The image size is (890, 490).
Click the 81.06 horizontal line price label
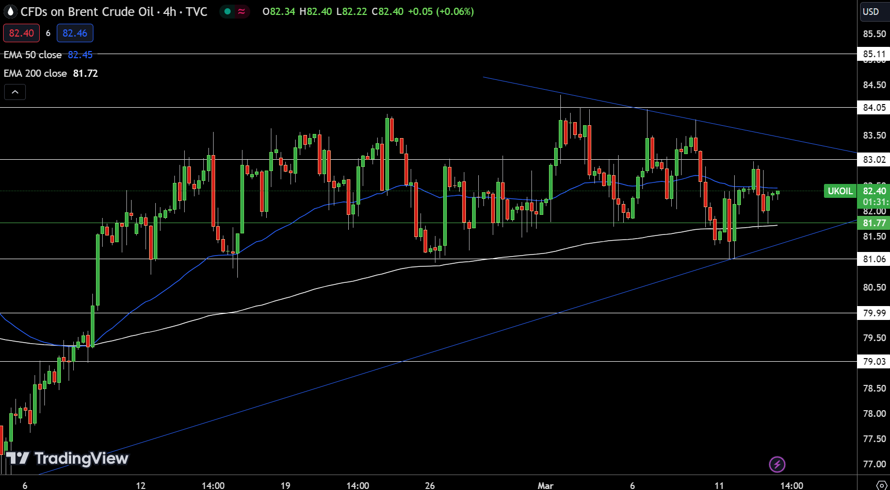pos(874,259)
